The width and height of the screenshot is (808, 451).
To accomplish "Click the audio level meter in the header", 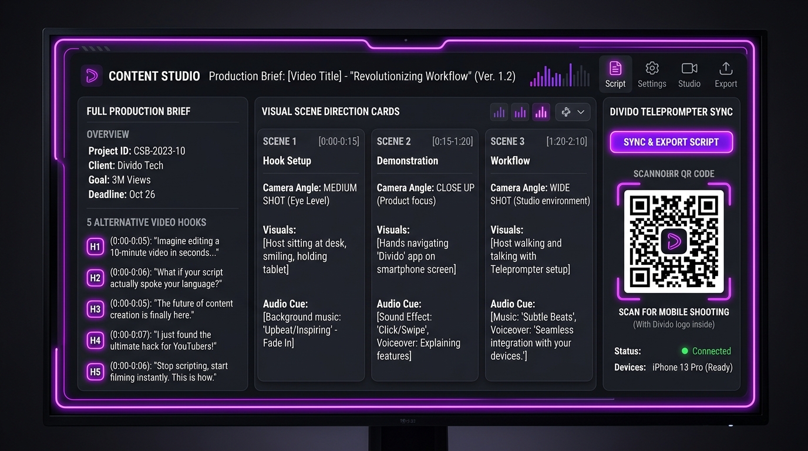I will [x=560, y=75].
